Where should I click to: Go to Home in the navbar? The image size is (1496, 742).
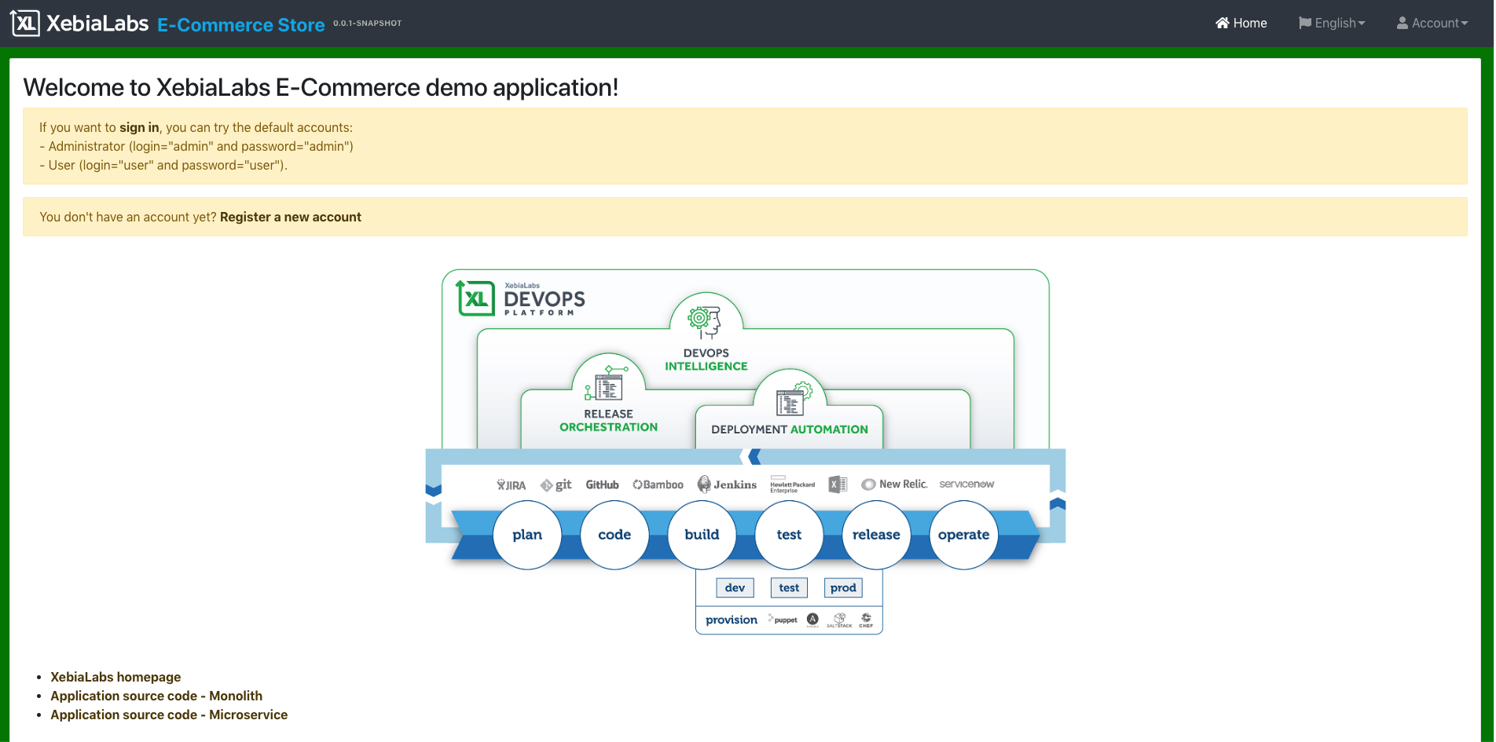point(1241,23)
